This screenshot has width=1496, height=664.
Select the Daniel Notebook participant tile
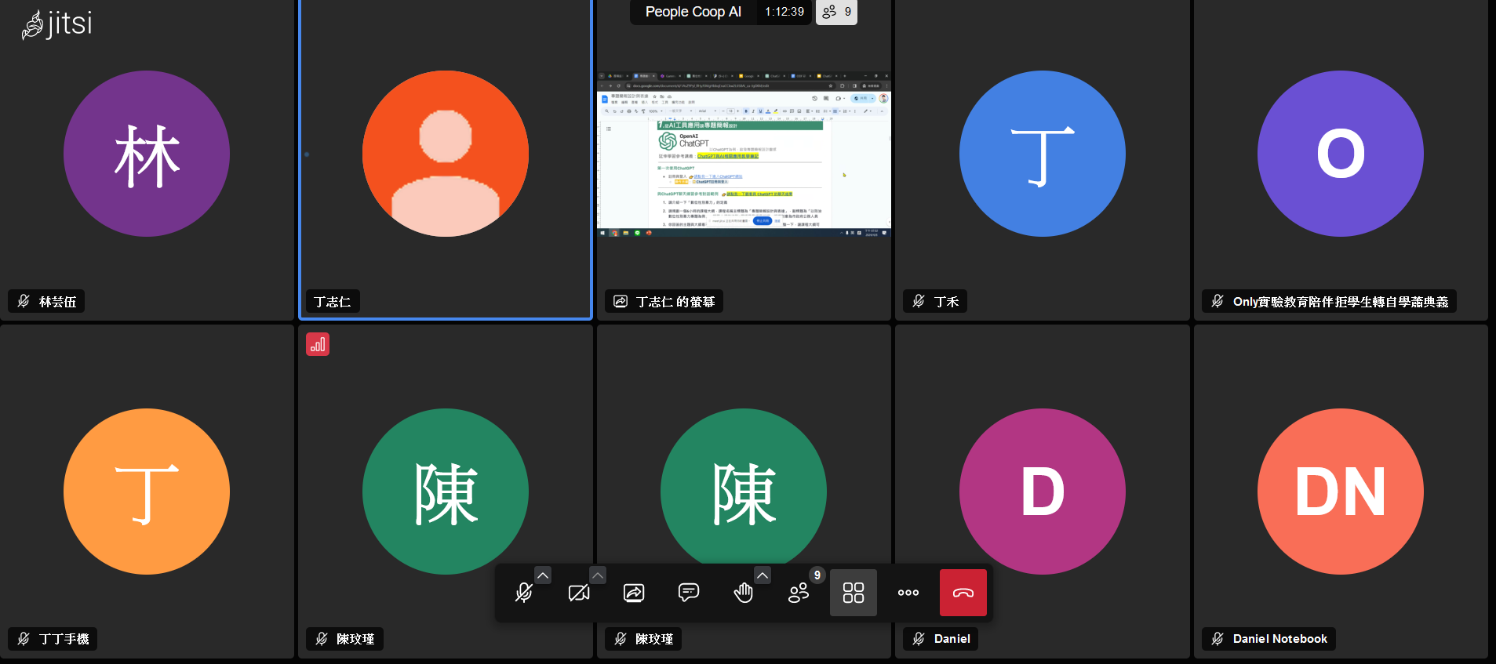click(1341, 492)
